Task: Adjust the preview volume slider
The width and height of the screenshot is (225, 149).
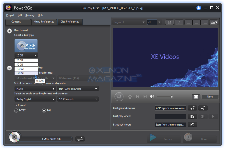Action: [x=165, y=97]
